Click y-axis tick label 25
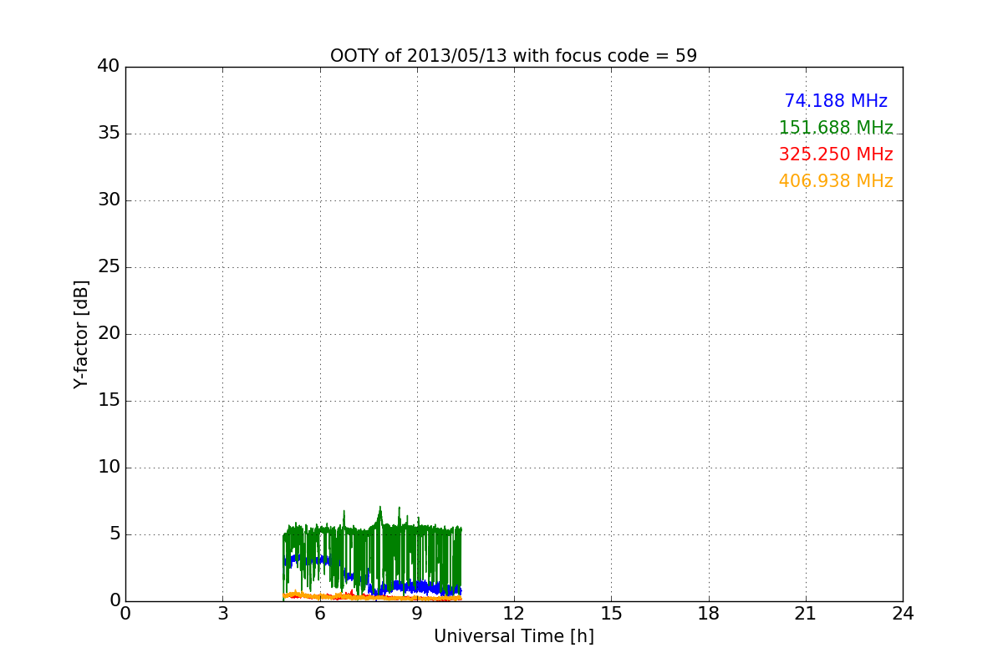 pyautogui.click(x=109, y=266)
